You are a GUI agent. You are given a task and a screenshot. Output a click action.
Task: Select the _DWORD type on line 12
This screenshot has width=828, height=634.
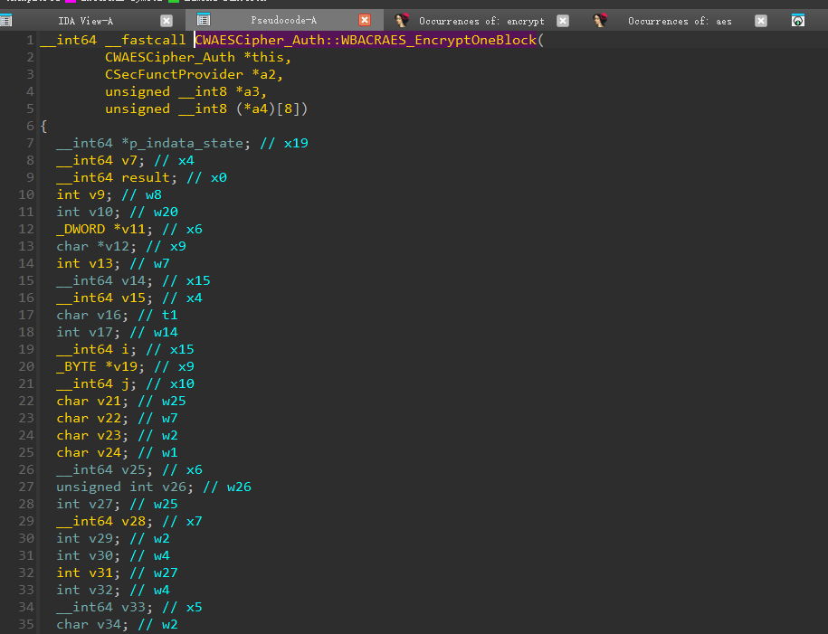(x=81, y=229)
